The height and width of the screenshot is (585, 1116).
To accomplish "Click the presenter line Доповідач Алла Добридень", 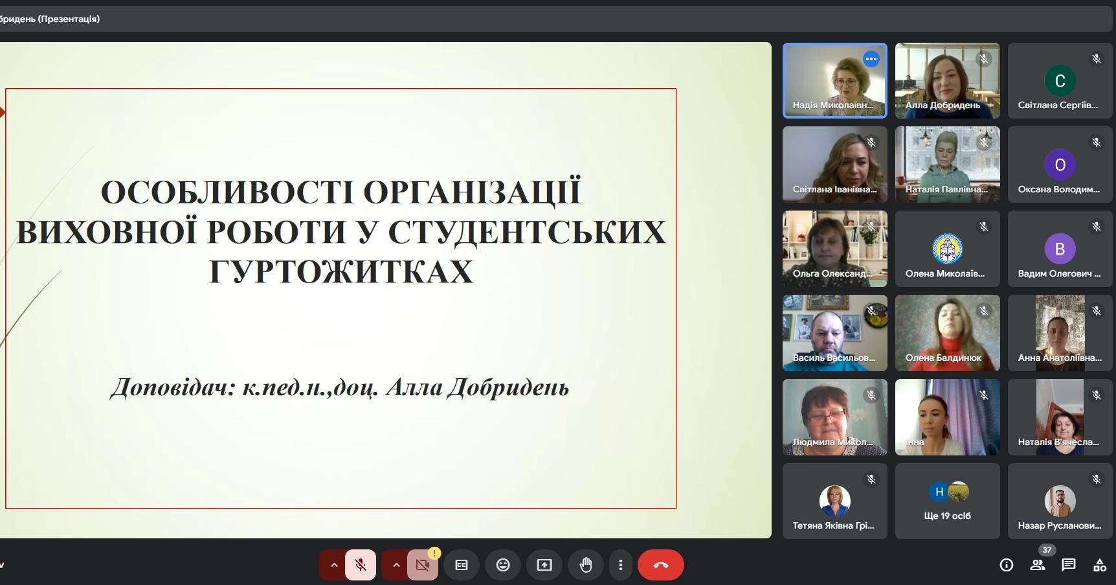I will 340,387.
